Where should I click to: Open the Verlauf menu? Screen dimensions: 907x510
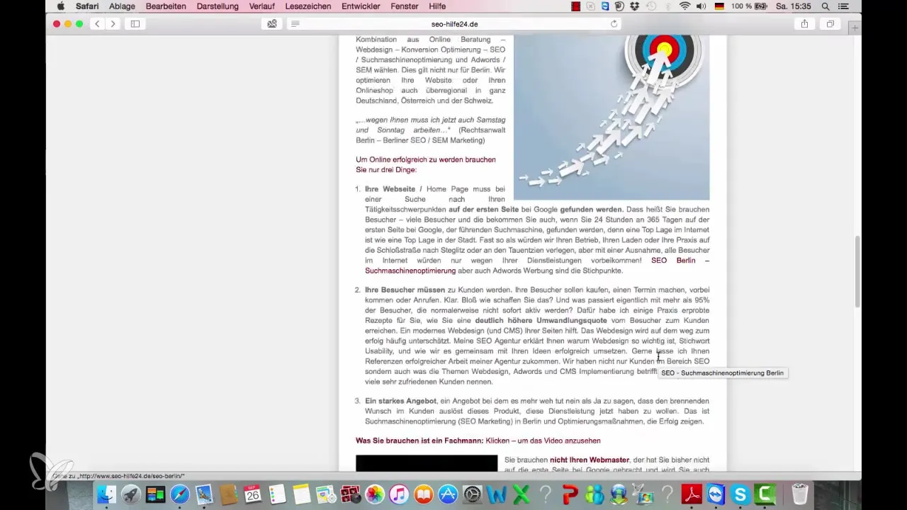tap(262, 6)
